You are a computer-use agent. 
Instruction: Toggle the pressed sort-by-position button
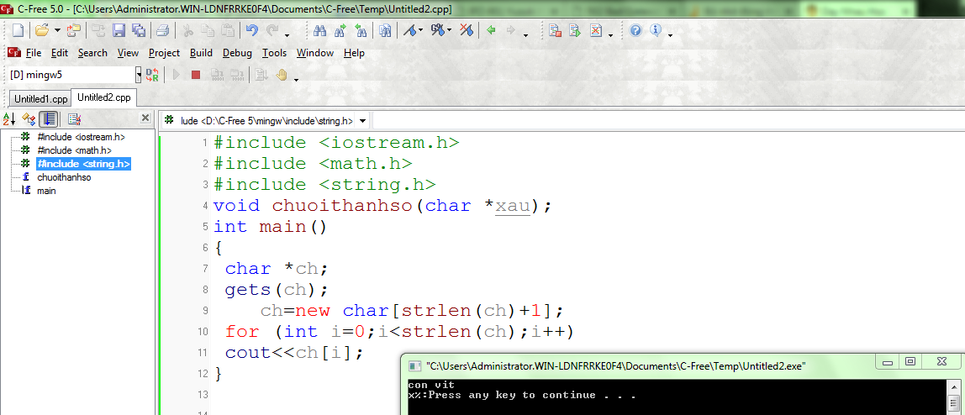tap(50, 119)
